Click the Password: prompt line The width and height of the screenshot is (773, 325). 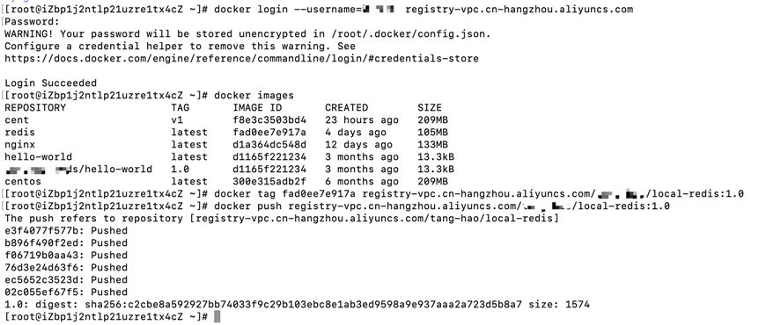tap(32, 22)
